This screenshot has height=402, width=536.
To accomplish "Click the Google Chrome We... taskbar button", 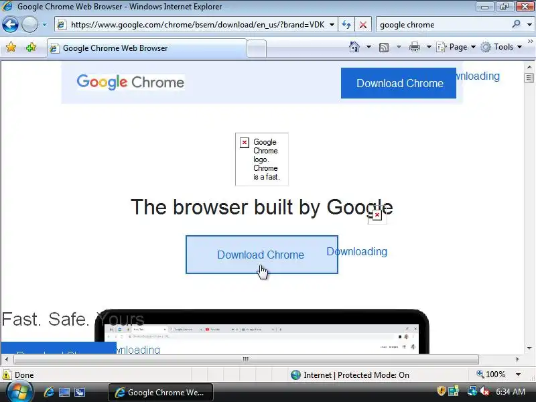I will pos(161,393).
